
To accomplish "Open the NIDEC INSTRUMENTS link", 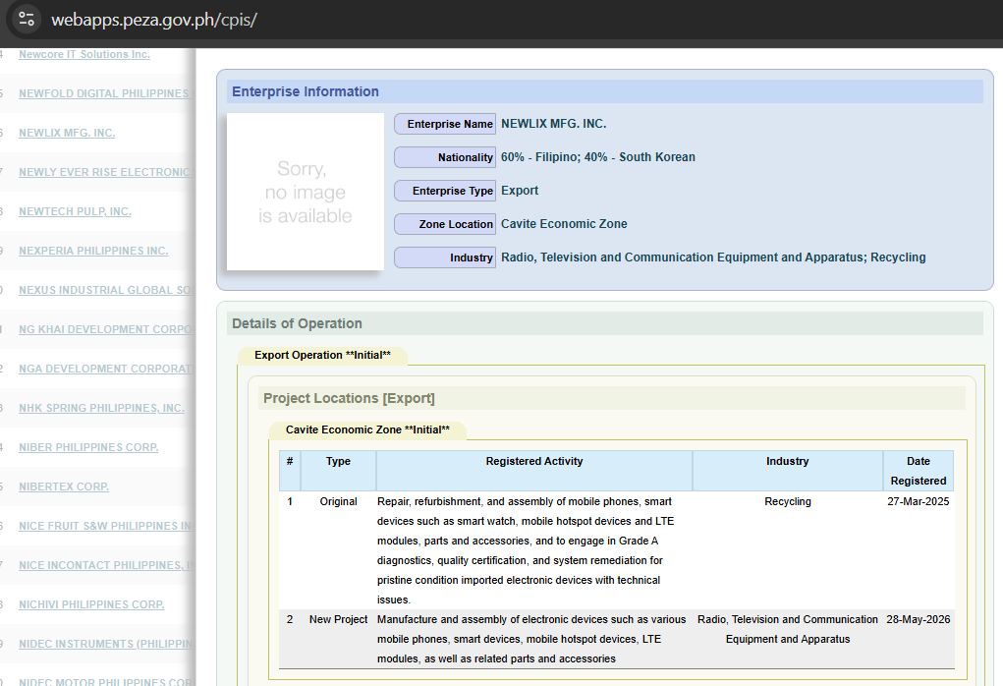I will click(x=105, y=644).
